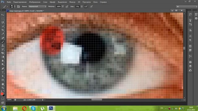198x111 pixels.
Task: Open the 3D panel cube icon
Action: point(190,62)
